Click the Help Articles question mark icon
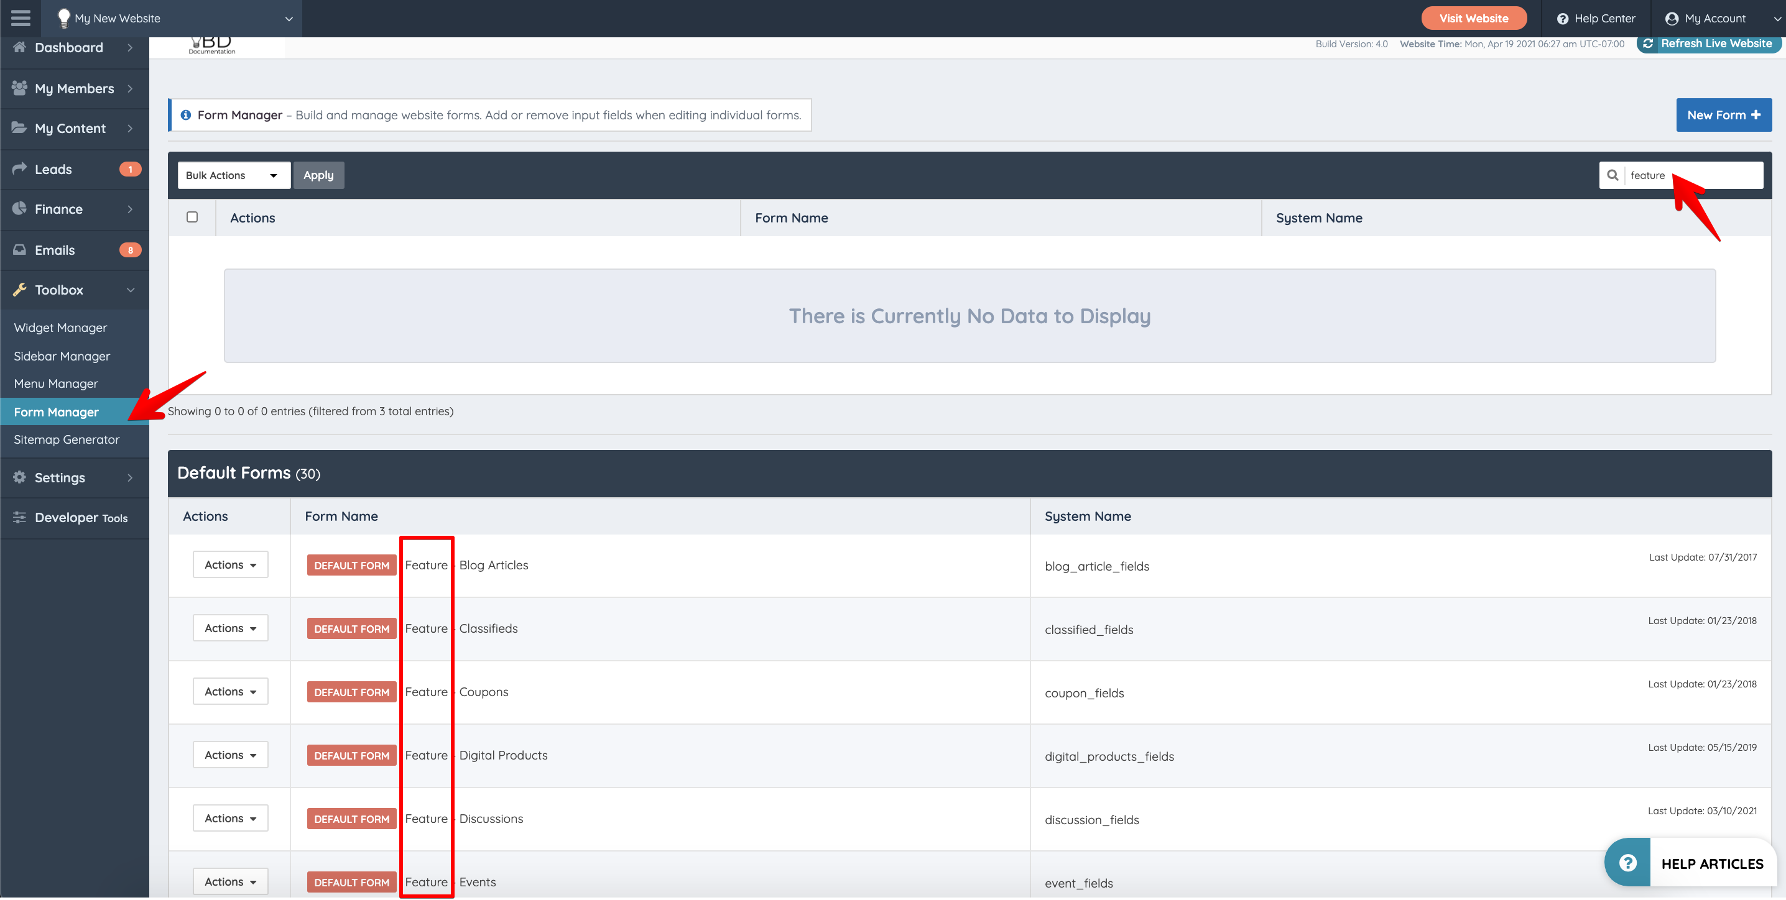Image resolution: width=1786 pixels, height=900 pixels. 1627,862
